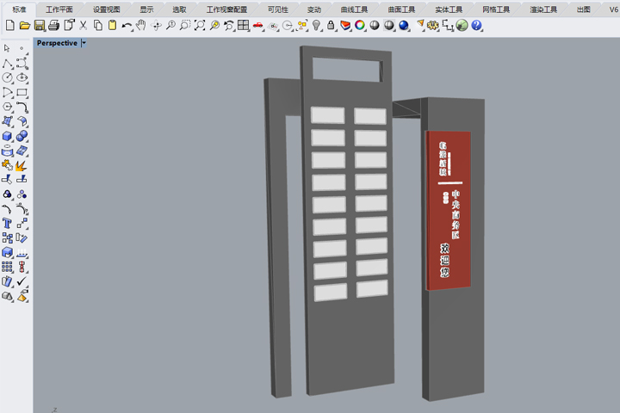
Task: Click the black check mark icon
Action: click(22, 281)
